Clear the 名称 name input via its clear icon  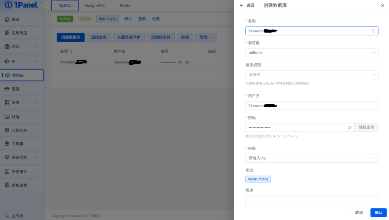tap(373, 31)
